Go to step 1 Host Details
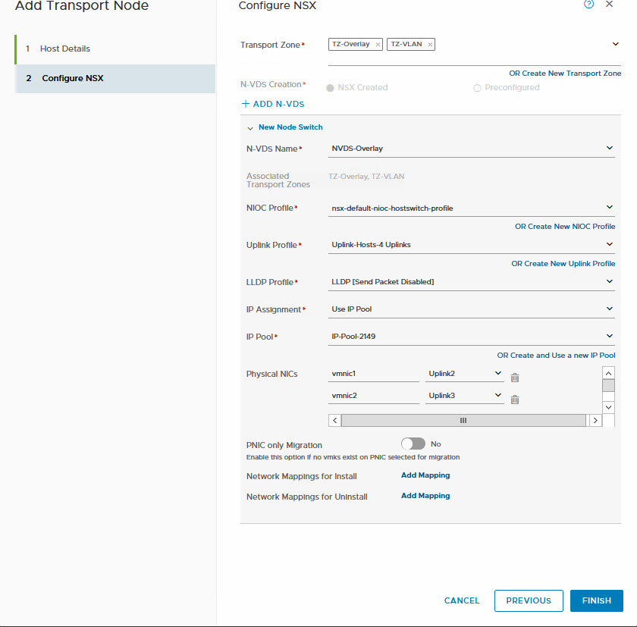Image resolution: width=637 pixels, height=627 pixels. (115, 49)
